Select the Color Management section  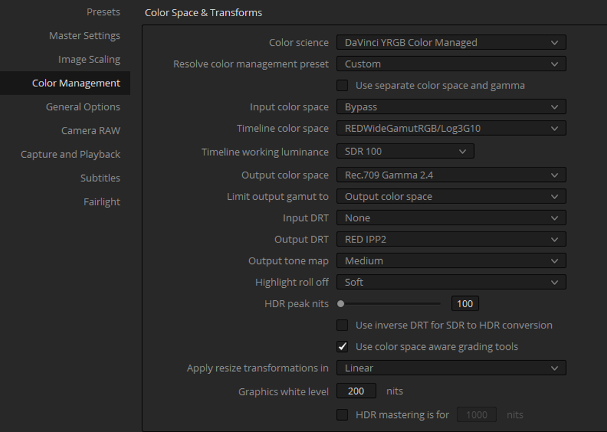pos(65,83)
